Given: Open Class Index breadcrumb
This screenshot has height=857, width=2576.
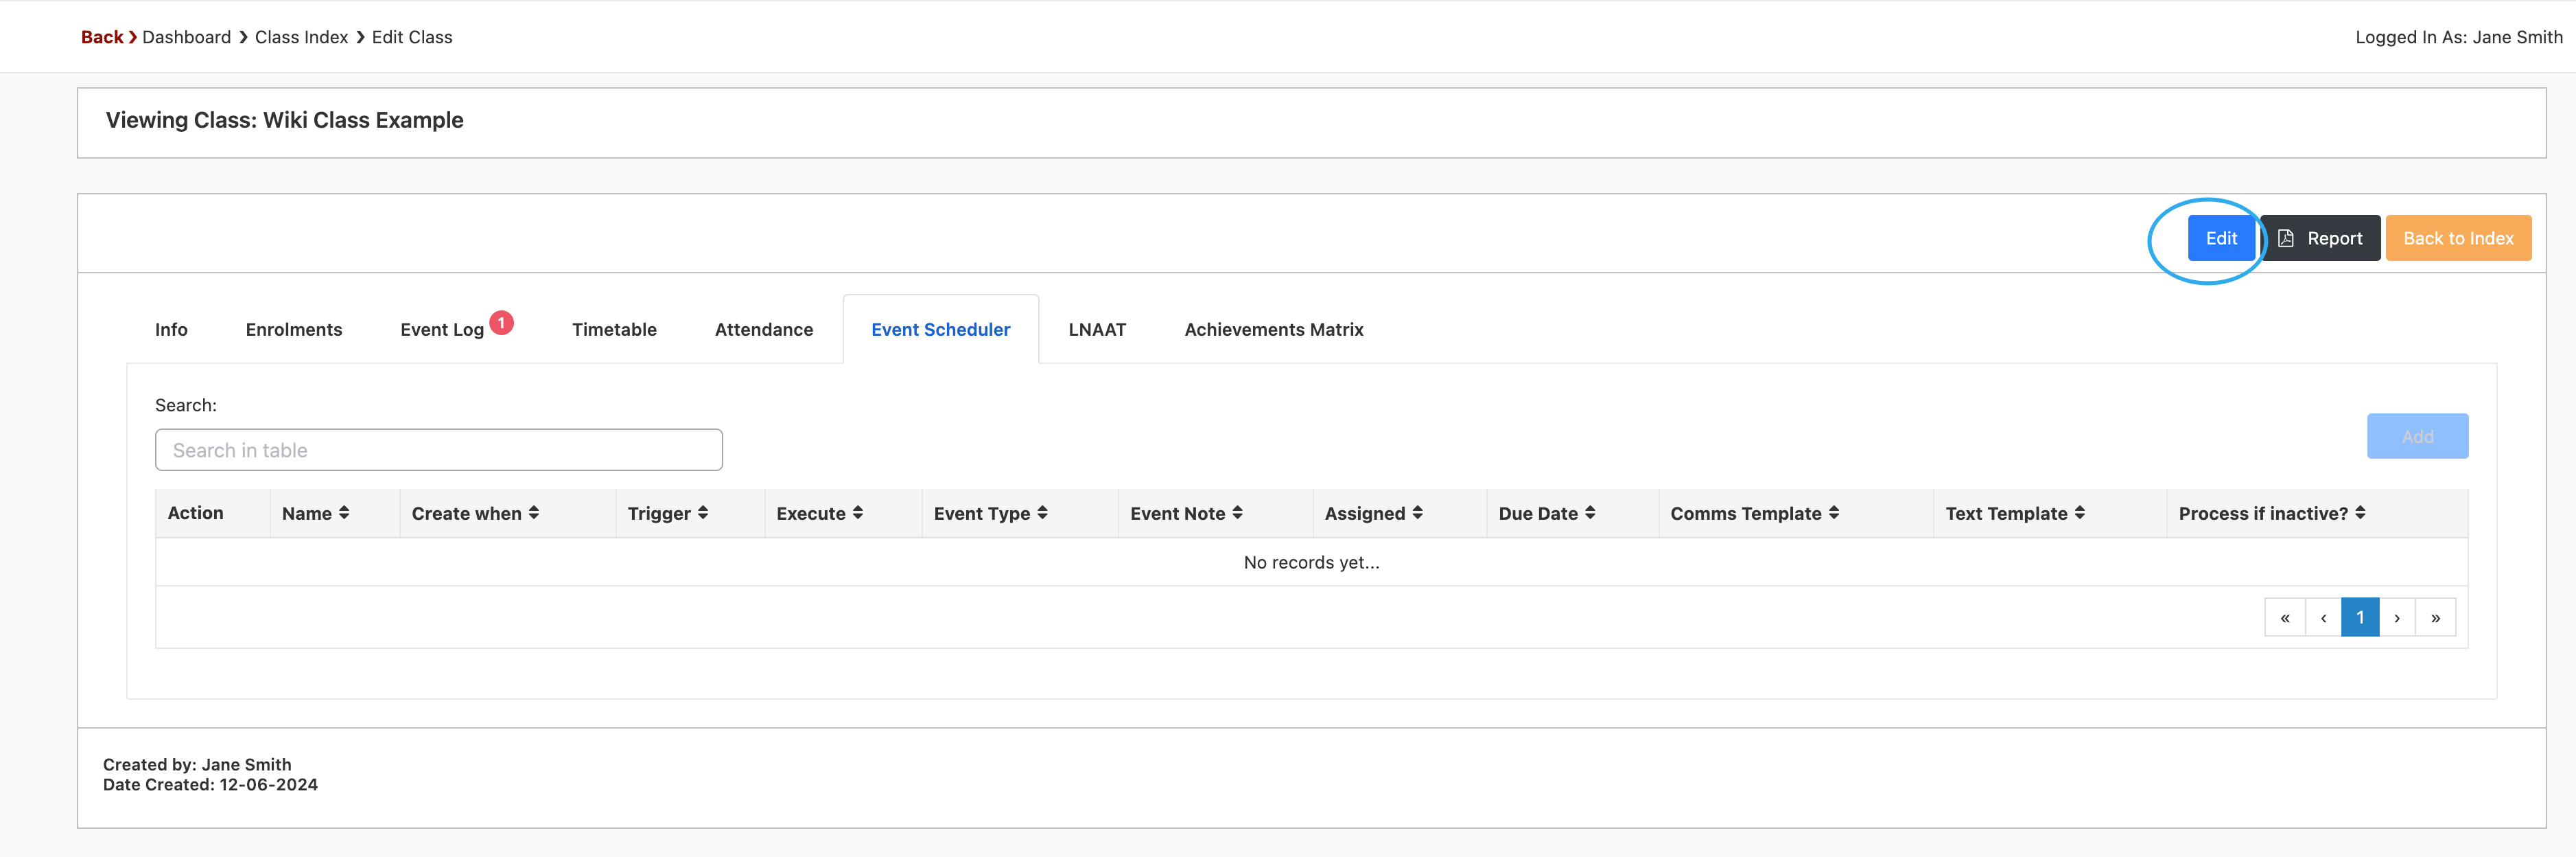Looking at the screenshot, I should coord(301,37).
